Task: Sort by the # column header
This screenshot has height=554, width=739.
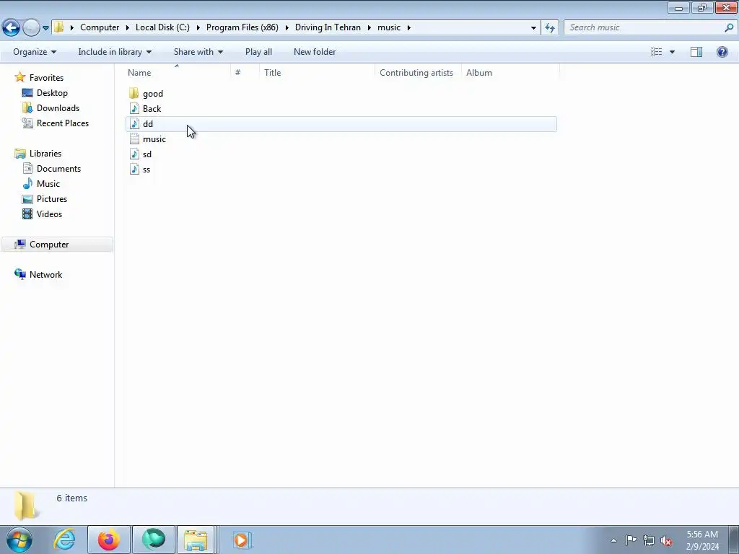Action: [245, 73]
